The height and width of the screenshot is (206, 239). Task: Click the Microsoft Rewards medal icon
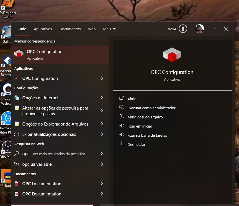click(183, 29)
